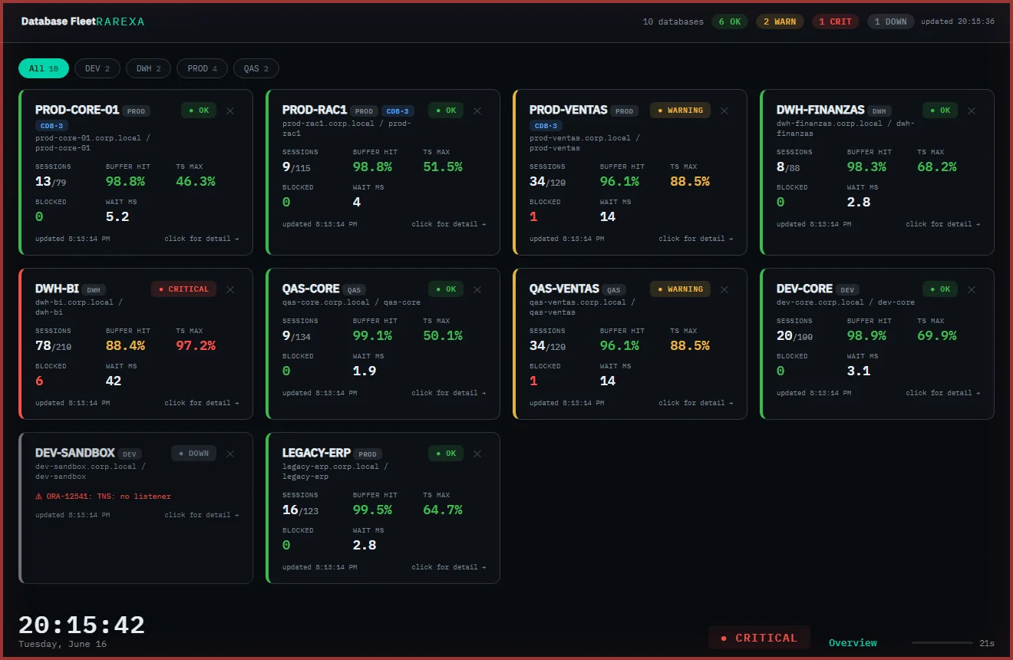
Task: Click OK status badge on QAS-CORE
Action: pos(446,289)
